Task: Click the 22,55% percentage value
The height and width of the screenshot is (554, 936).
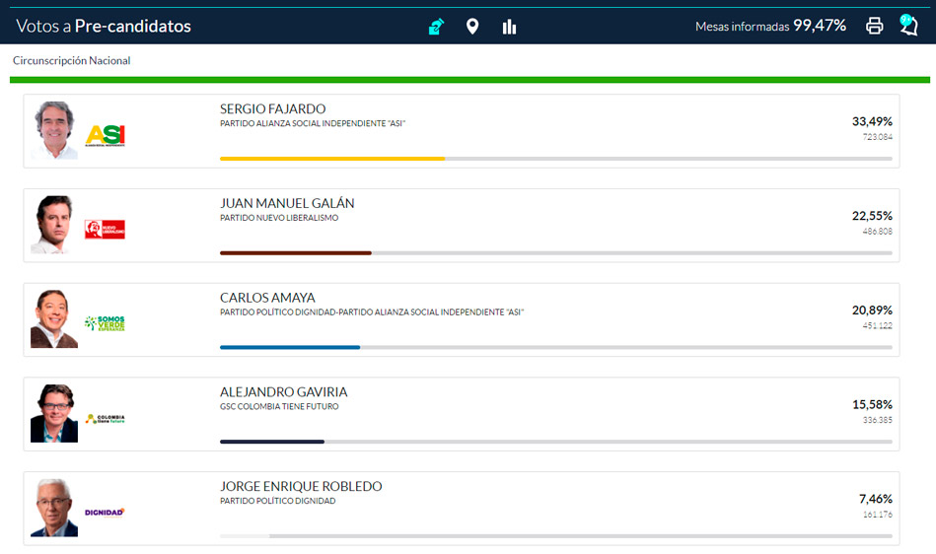Action: point(872,216)
